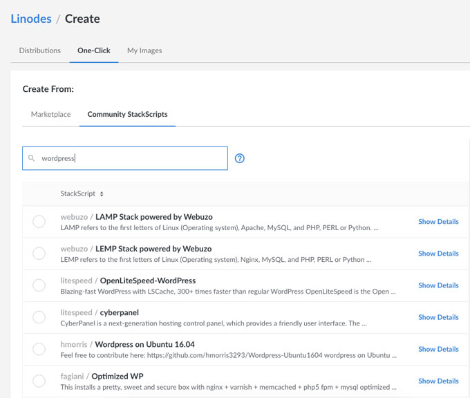Click the StackScript column header
Screen dimensions: 470x398
pos(78,193)
